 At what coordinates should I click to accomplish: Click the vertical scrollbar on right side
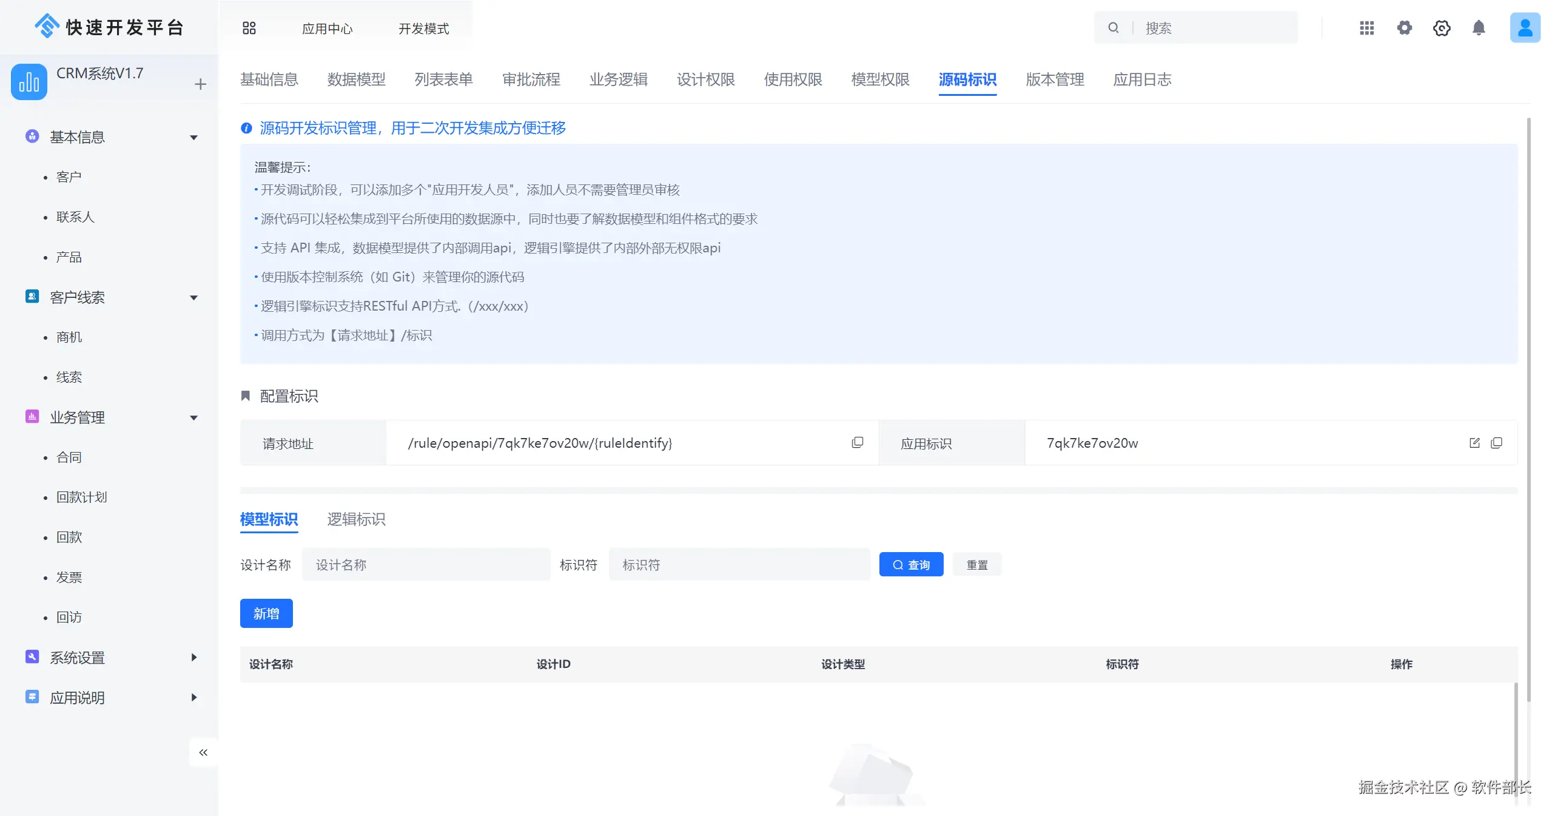click(x=1528, y=406)
